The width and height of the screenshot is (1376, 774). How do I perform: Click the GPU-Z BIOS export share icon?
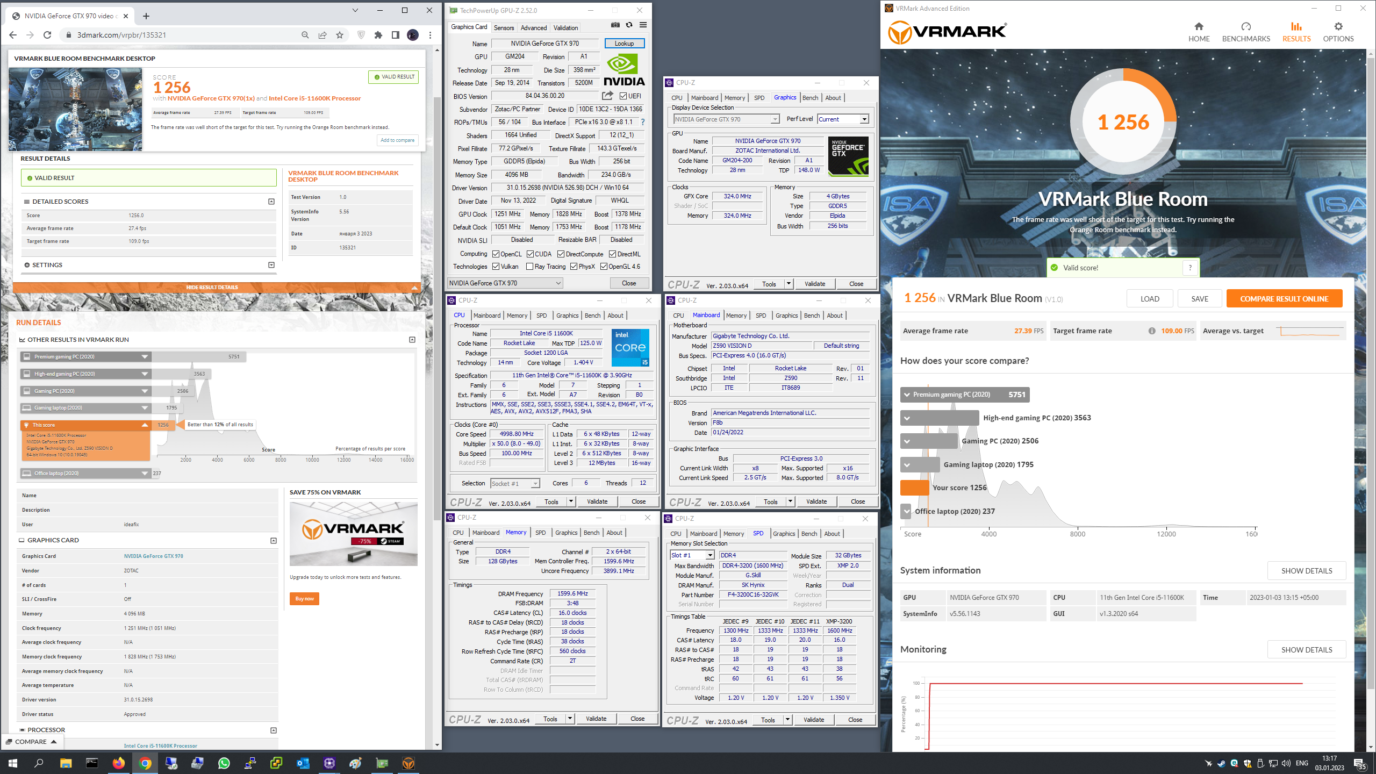pos(607,96)
